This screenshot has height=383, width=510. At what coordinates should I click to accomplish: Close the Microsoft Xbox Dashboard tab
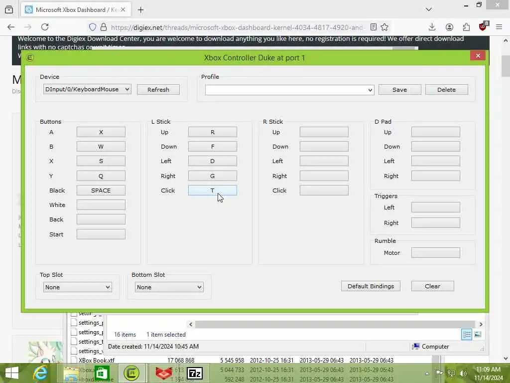(x=123, y=10)
